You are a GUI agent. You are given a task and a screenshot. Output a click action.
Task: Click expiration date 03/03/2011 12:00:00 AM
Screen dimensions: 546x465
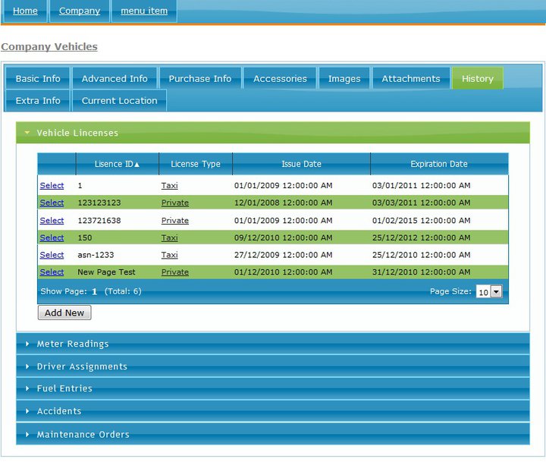tap(421, 203)
